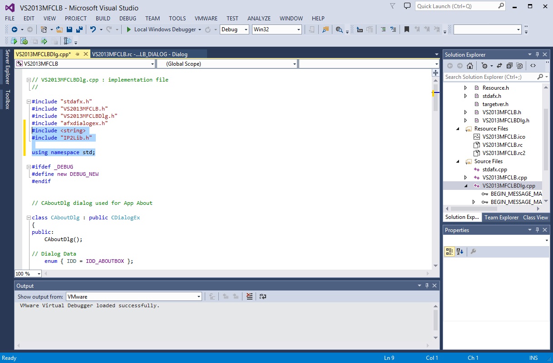Click Pending Changes Filter clock icon

pyautogui.click(x=484, y=66)
